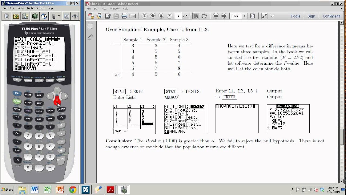Open Word from the taskbar
The width and height of the screenshot is (346, 195).
35,190
